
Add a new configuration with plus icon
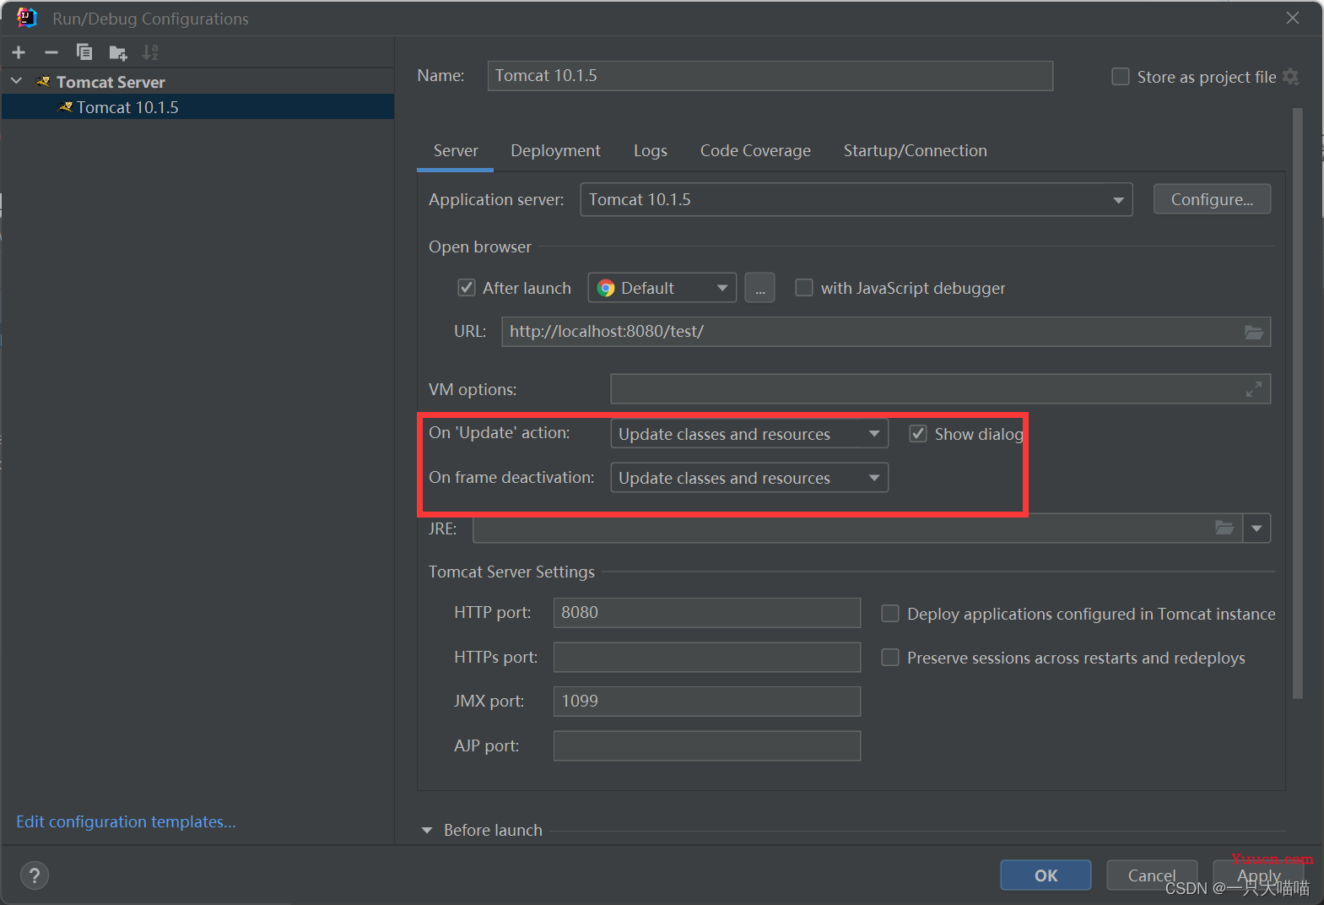point(19,52)
